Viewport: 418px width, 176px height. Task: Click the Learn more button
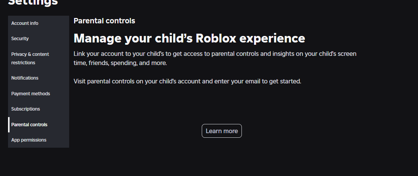tap(222, 131)
